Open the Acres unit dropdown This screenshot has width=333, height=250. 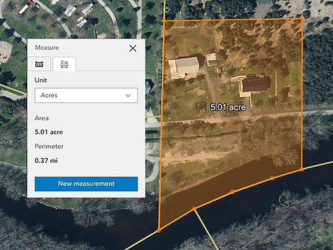point(86,95)
